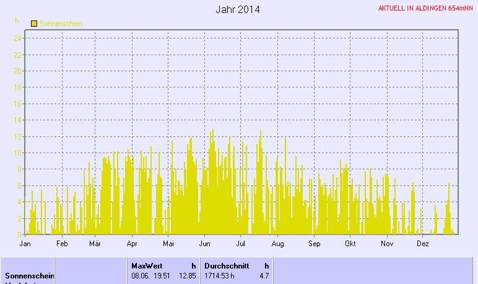This screenshot has height=284, width=478.
Task: Click the 12 value on the y-axis
Action: [18, 136]
